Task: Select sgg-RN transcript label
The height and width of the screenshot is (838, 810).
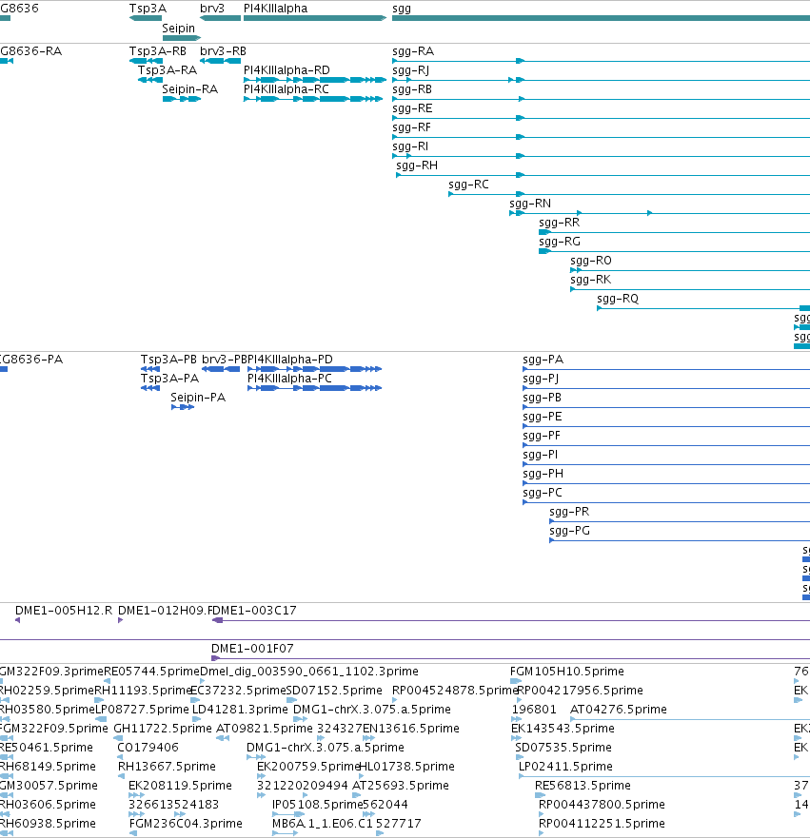Action: tap(530, 204)
